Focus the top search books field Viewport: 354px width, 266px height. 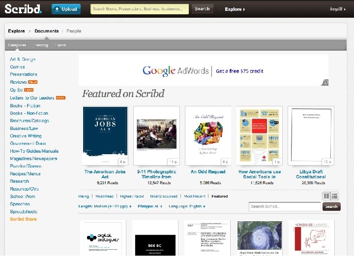[140, 9]
